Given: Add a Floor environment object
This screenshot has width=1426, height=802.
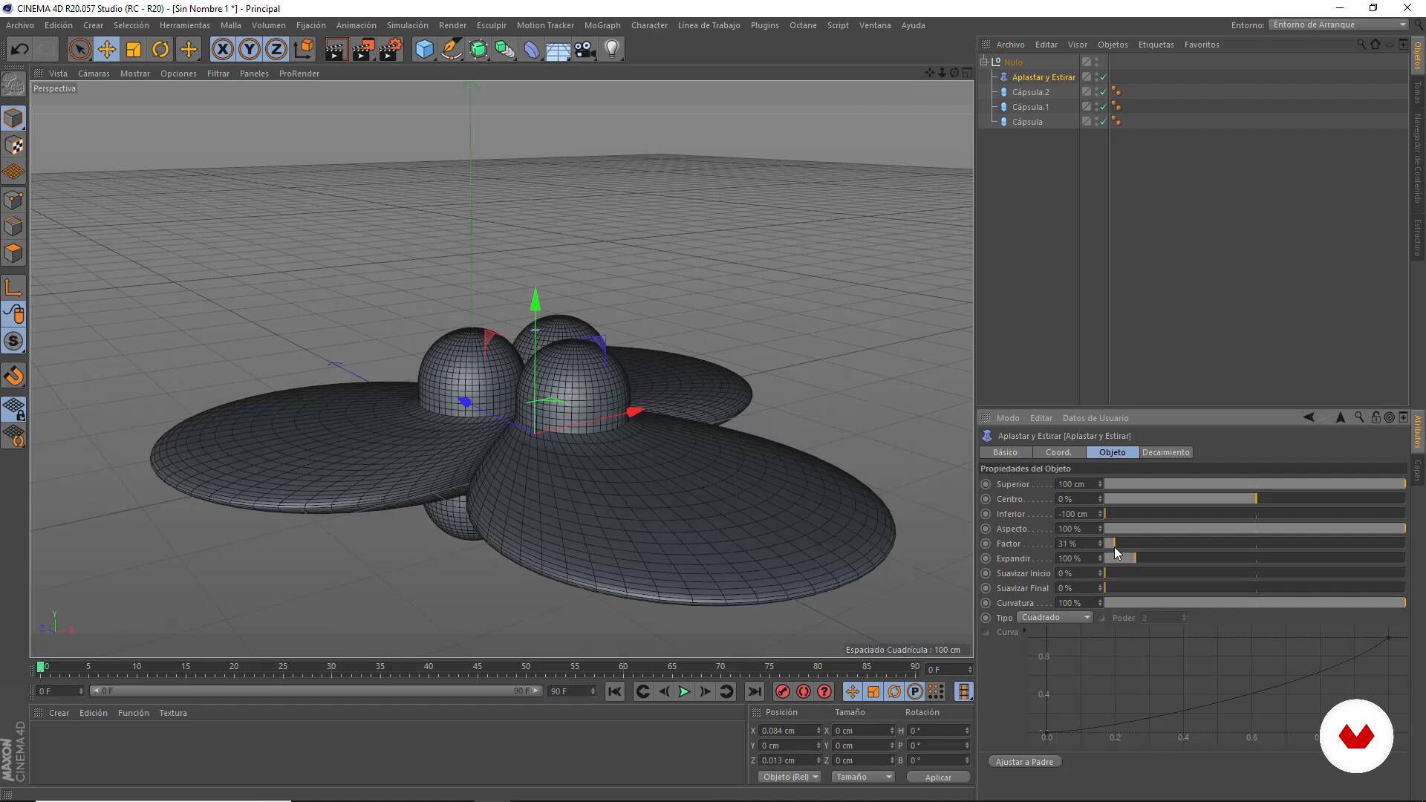Looking at the screenshot, I should click(559, 50).
